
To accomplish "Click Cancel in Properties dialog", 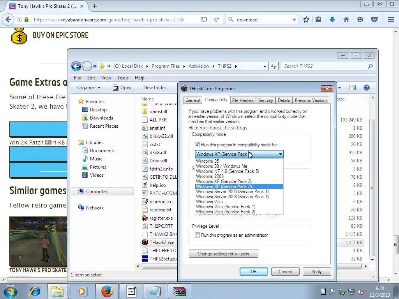I will click(x=285, y=271).
